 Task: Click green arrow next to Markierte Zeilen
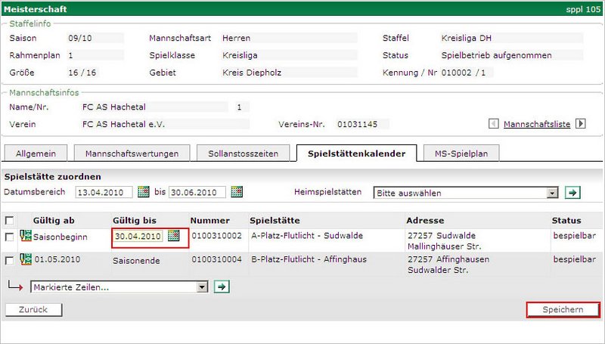(222, 287)
